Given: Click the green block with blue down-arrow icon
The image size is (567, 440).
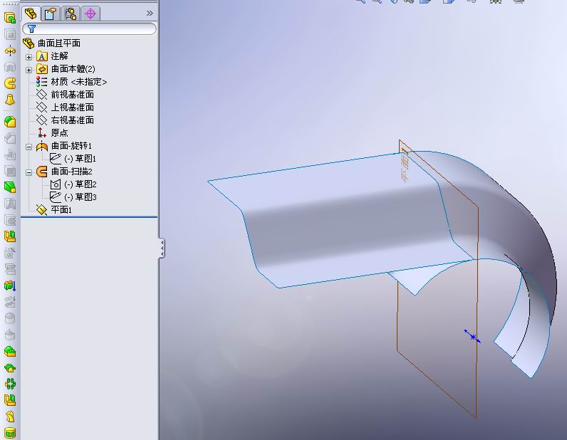Looking at the screenshot, I should click(x=10, y=286).
